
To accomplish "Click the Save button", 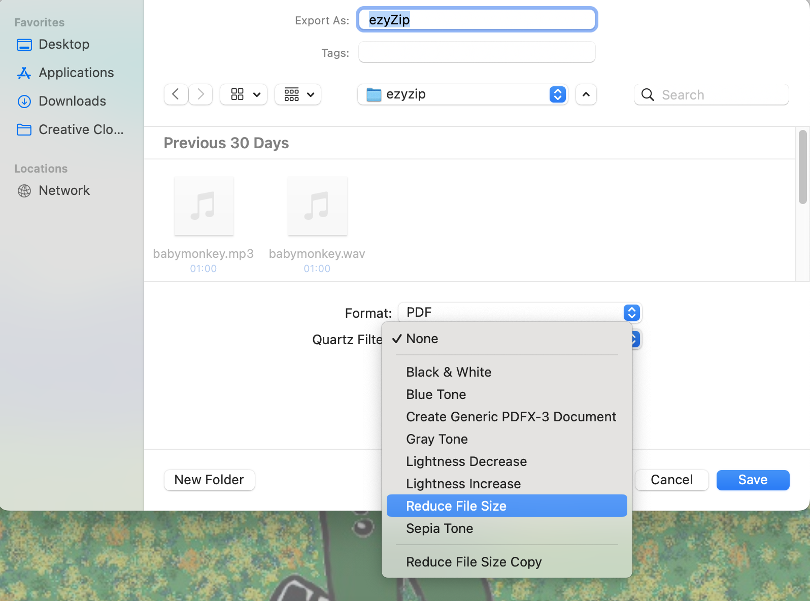I will point(753,480).
